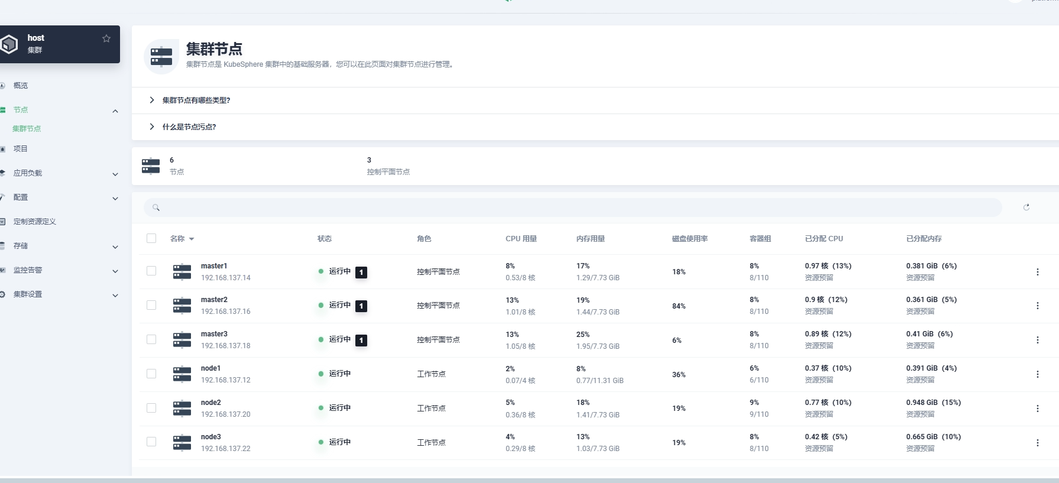The image size is (1059, 483).
Task: Select 集群节点 submenu item
Action: pos(27,129)
